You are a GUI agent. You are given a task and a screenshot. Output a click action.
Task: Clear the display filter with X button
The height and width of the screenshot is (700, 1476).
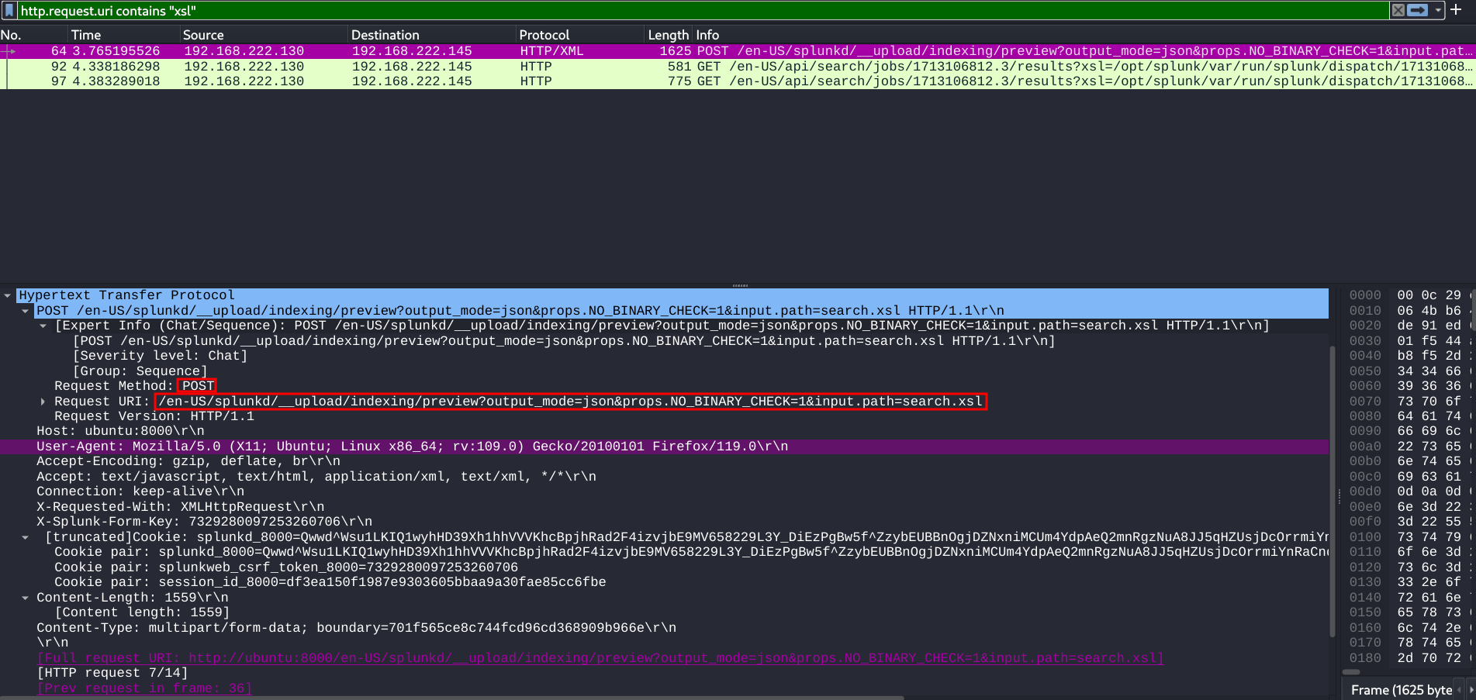pyautogui.click(x=1398, y=10)
